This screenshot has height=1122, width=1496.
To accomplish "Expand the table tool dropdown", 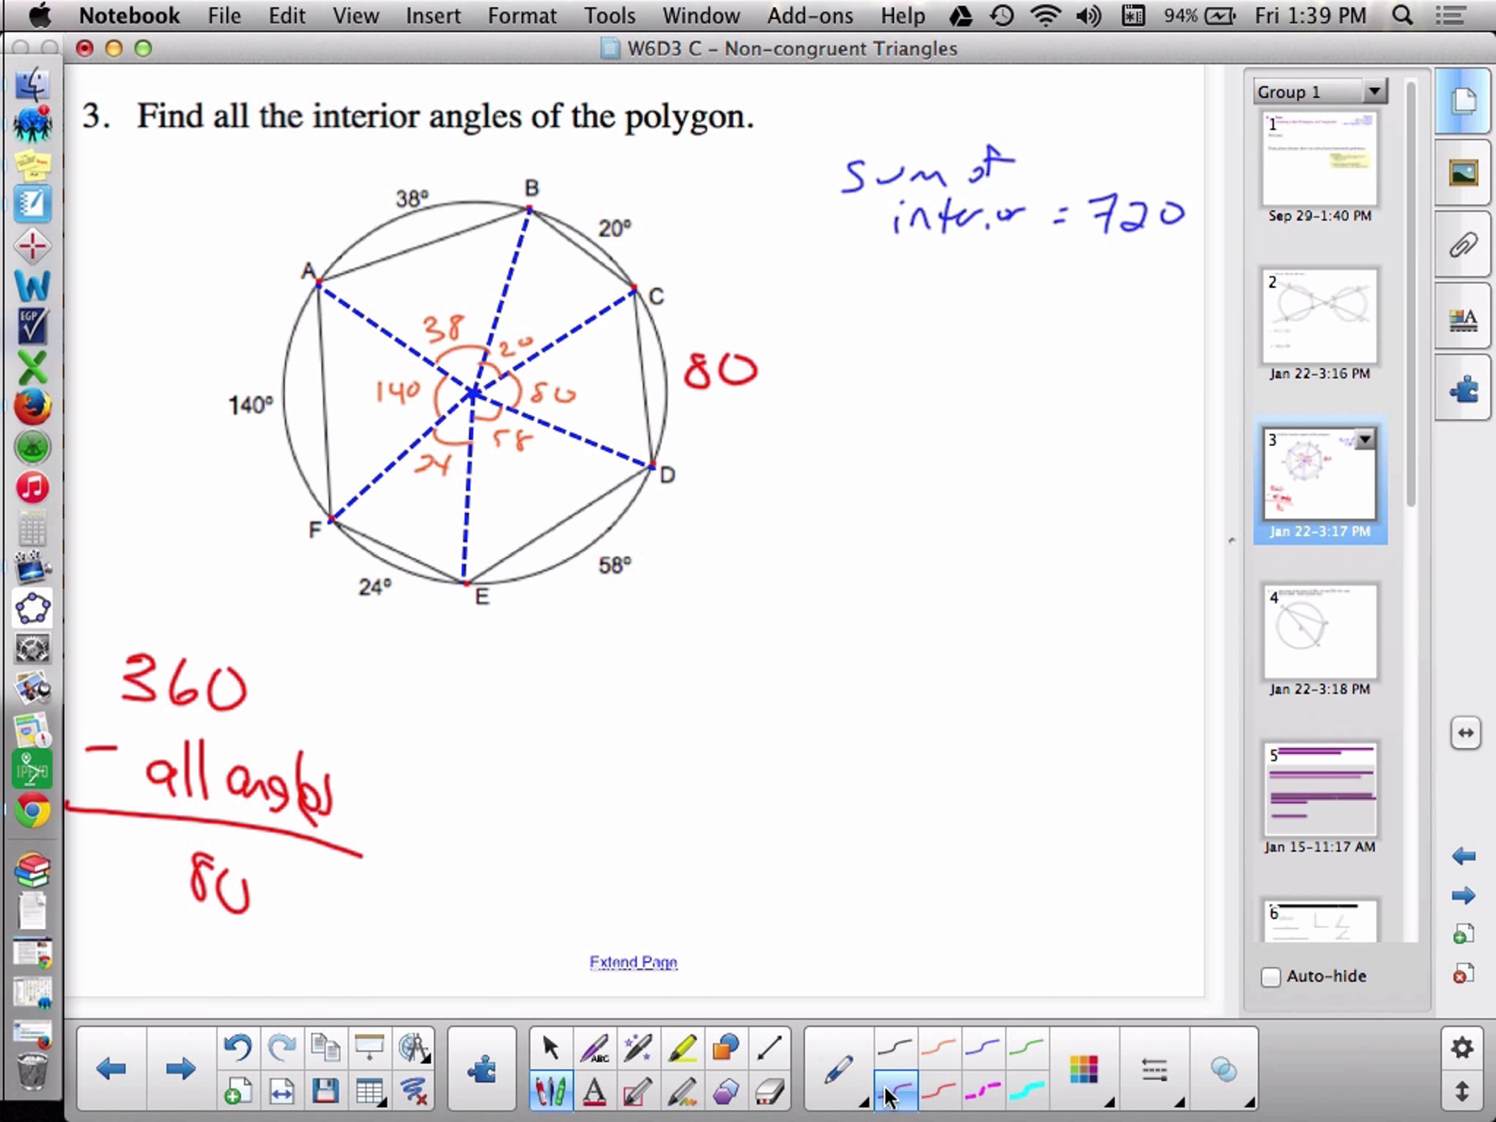I will tap(383, 1103).
